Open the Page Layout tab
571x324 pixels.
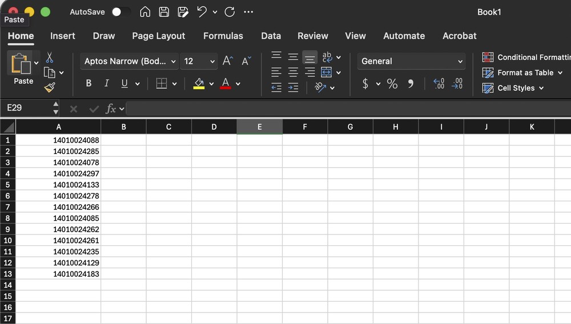pyautogui.click(x=158, y=36)
